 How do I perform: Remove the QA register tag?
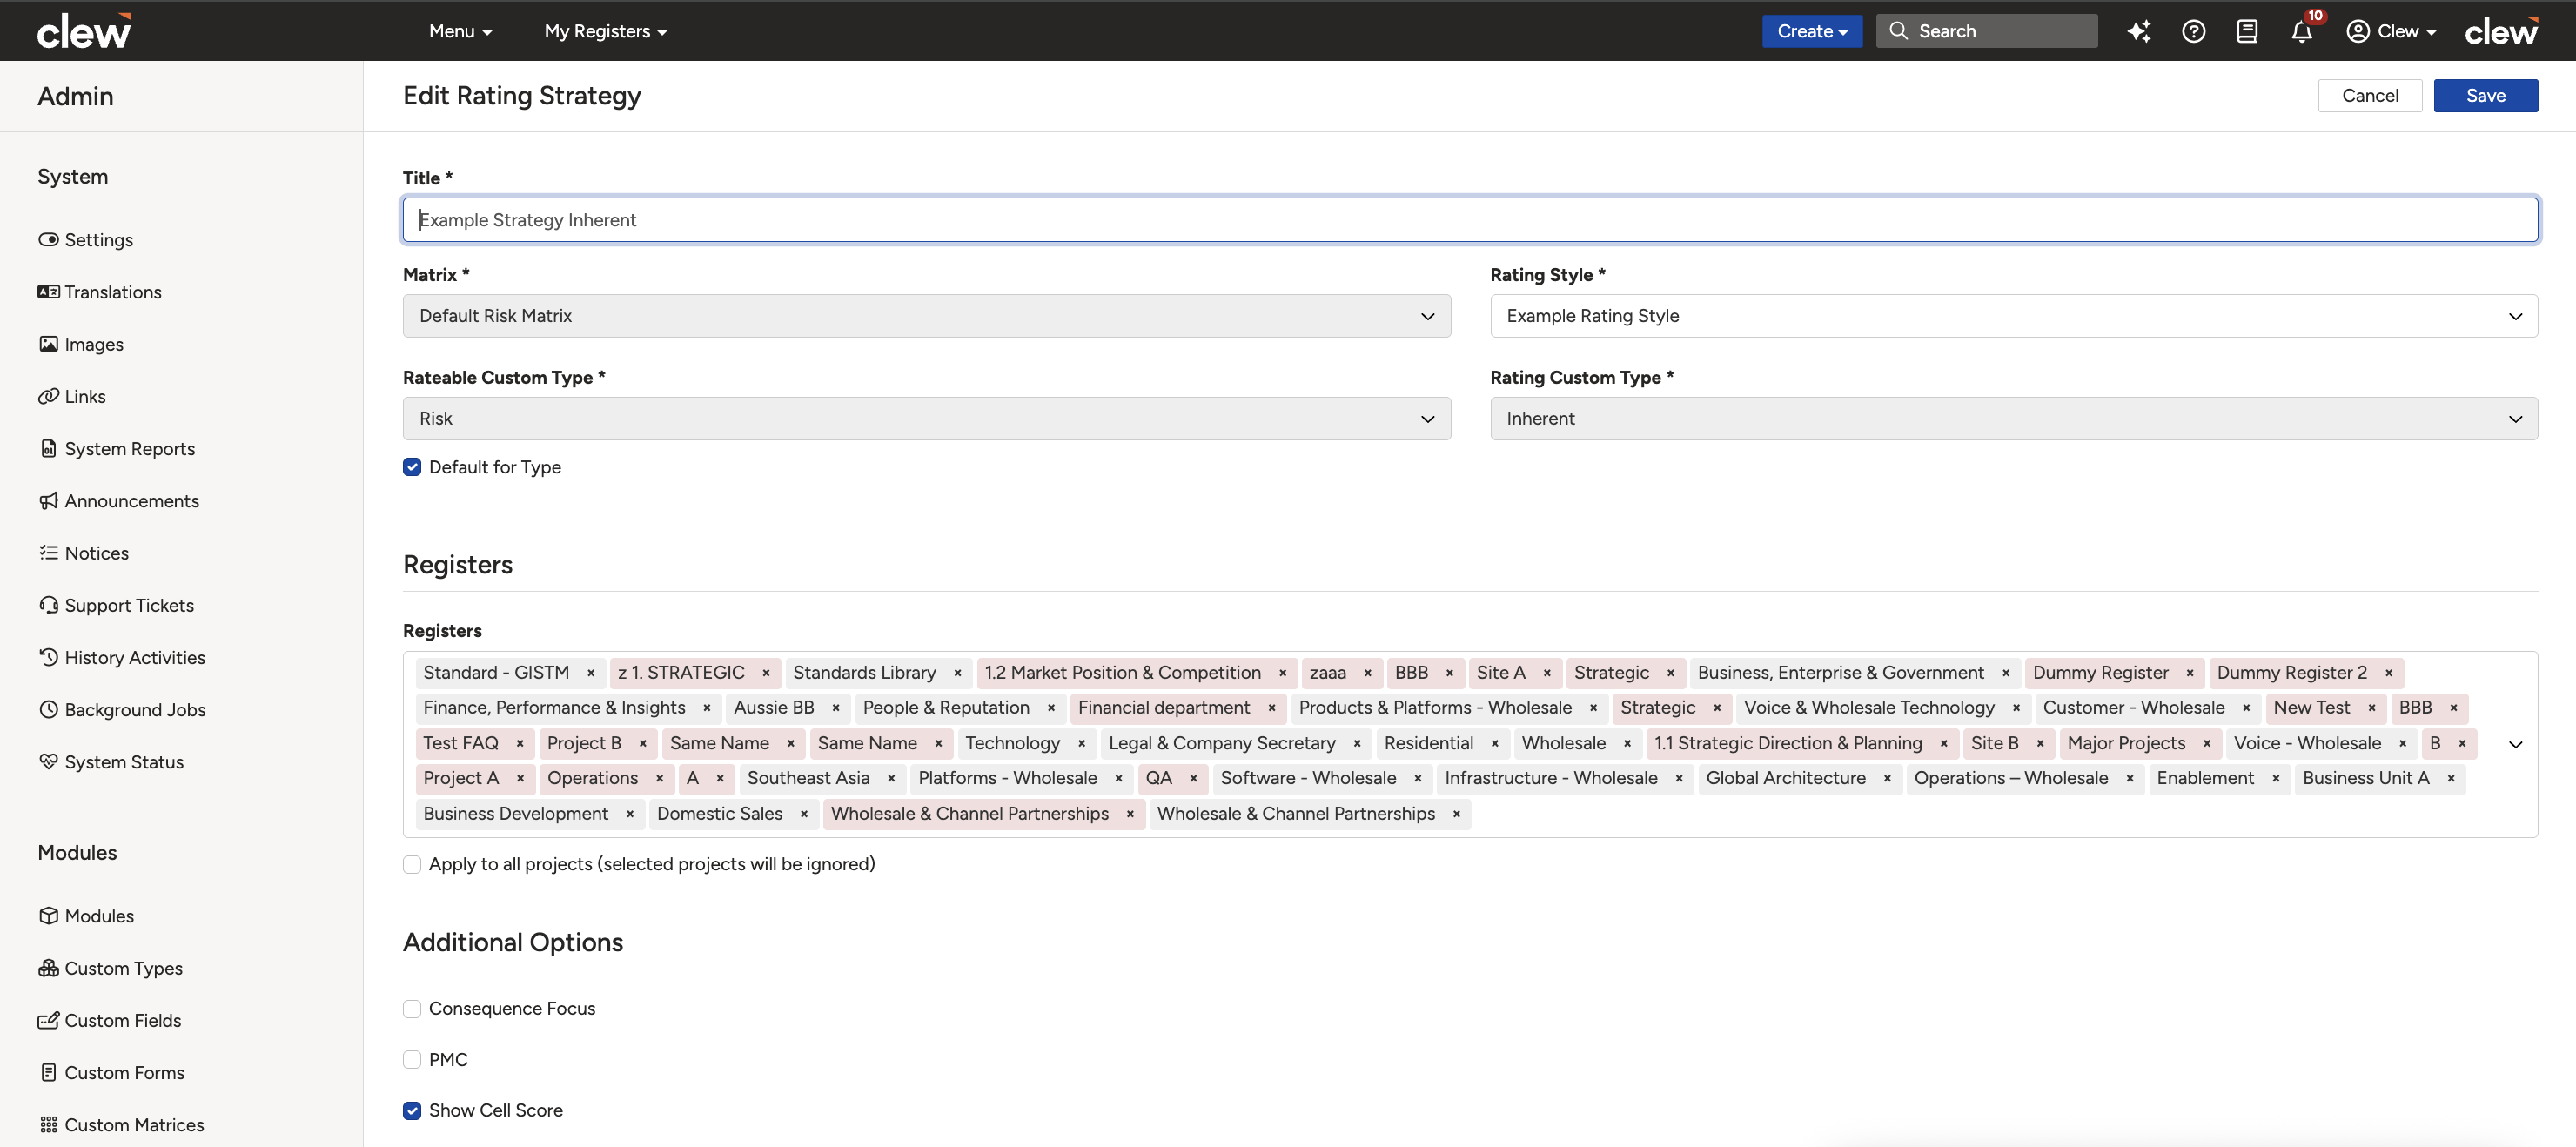pyautogui.click(x=1194, y=778)
